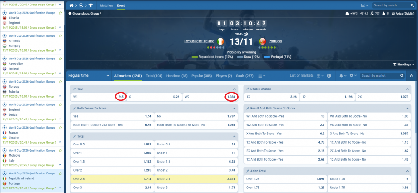Favorite the Norway vs Estonia match star
The image size is (418, 193).
coord(60,82)
